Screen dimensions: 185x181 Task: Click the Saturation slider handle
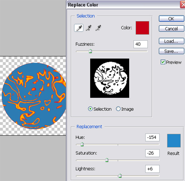tap(107, 160)
